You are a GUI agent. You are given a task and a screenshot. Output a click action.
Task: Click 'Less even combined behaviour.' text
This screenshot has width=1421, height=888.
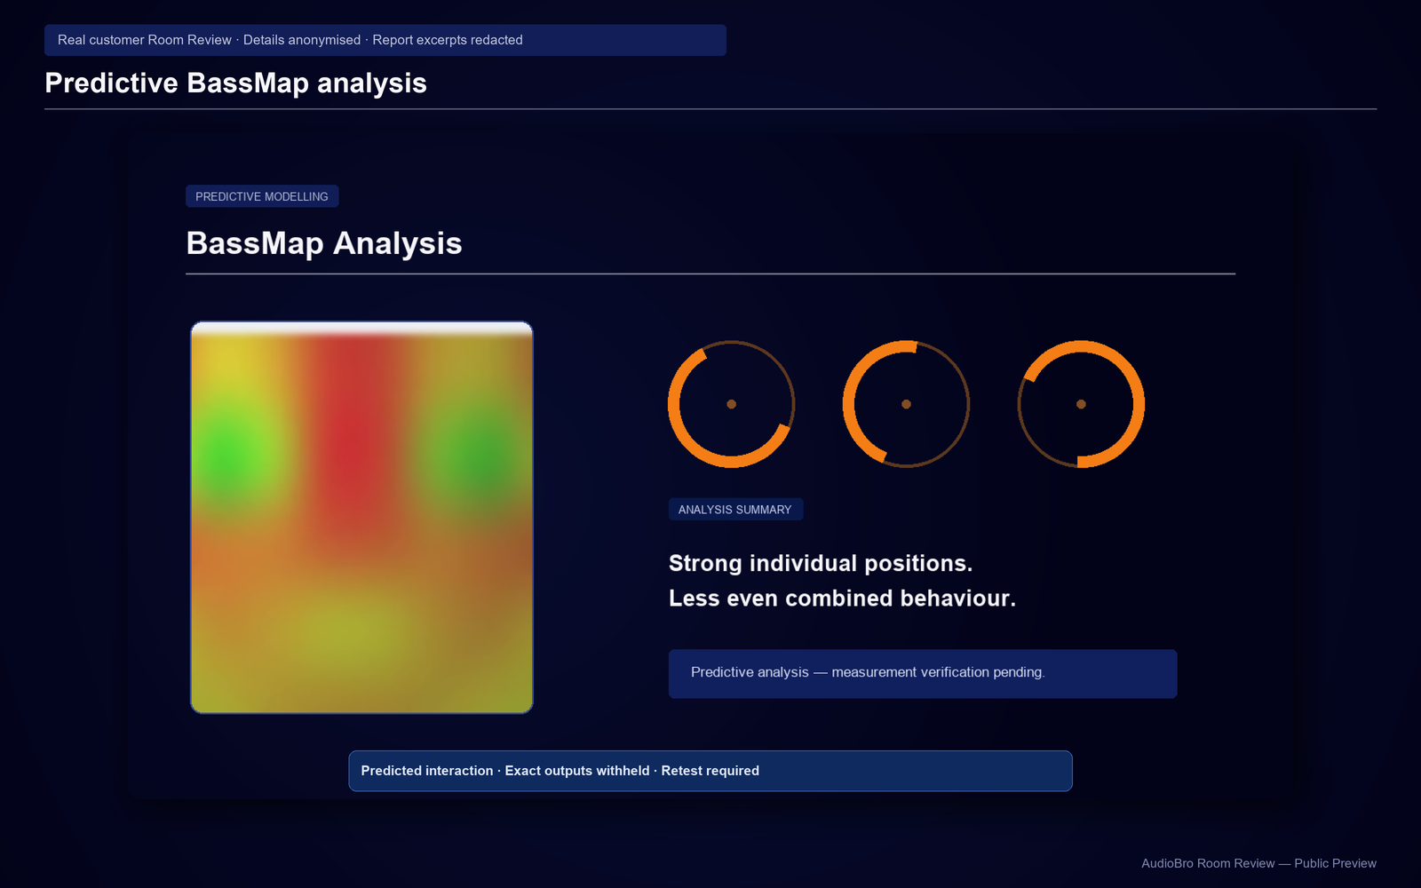point(842,599)
